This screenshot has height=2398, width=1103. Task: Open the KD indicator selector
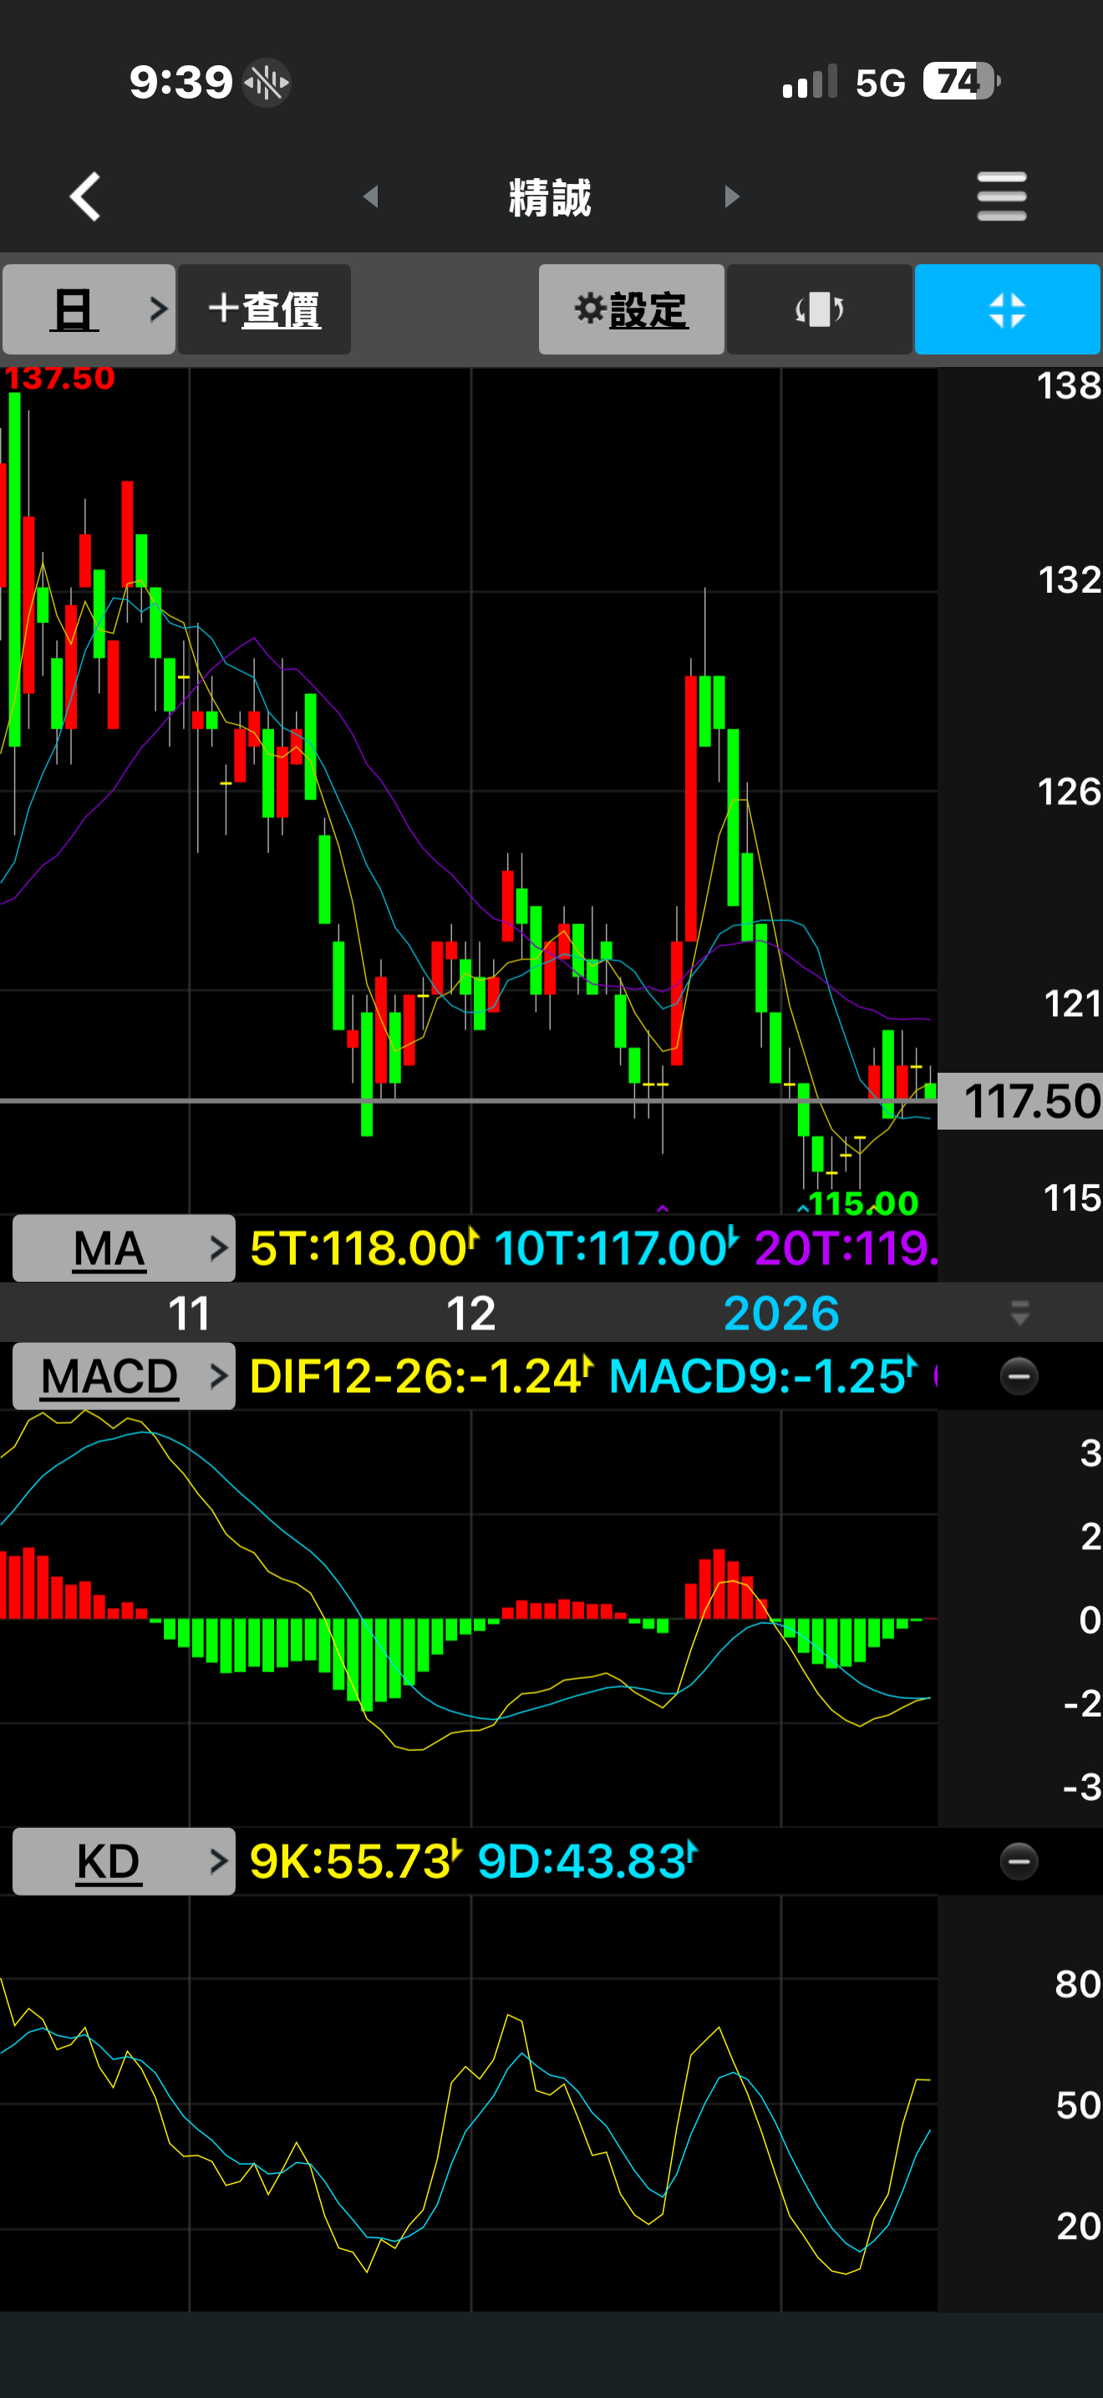124,1861
